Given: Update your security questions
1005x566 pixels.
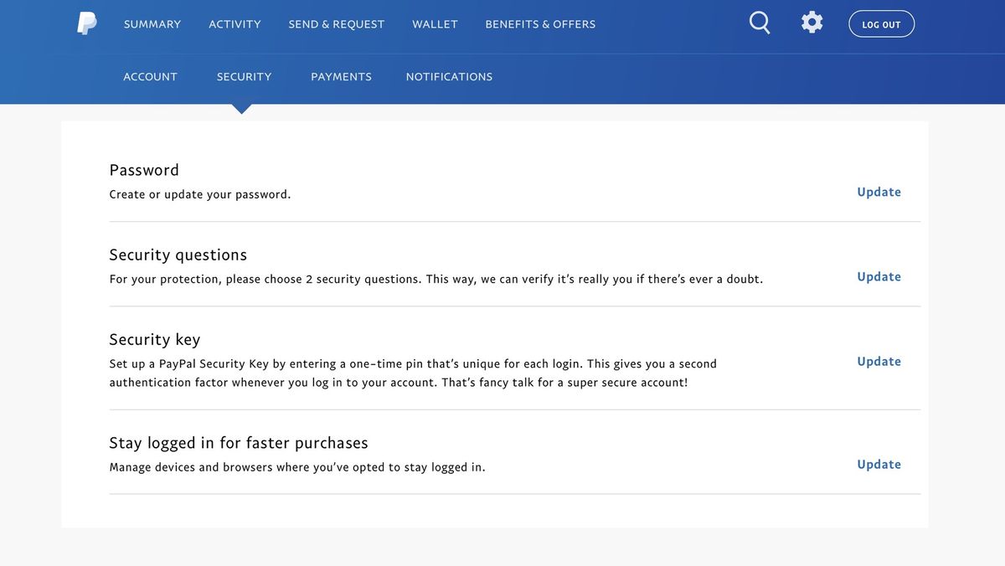Looking at the screenshot, I should click(x=879, y=276).
